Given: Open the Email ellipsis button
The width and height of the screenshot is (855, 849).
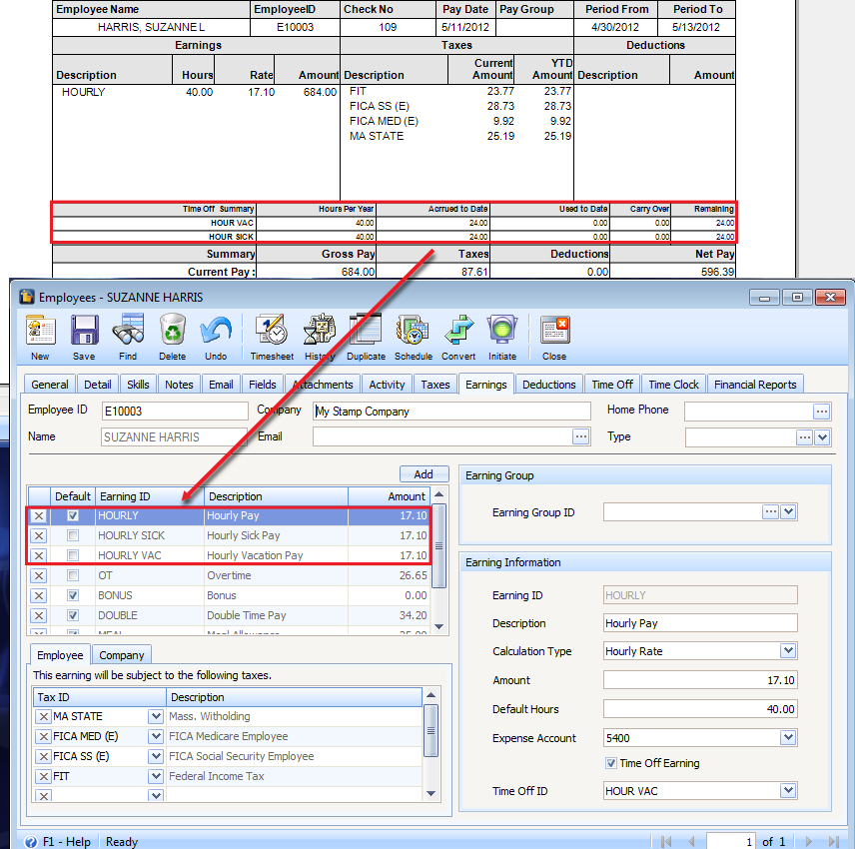Looking at the screenshot, I should [x=580, y=436].
